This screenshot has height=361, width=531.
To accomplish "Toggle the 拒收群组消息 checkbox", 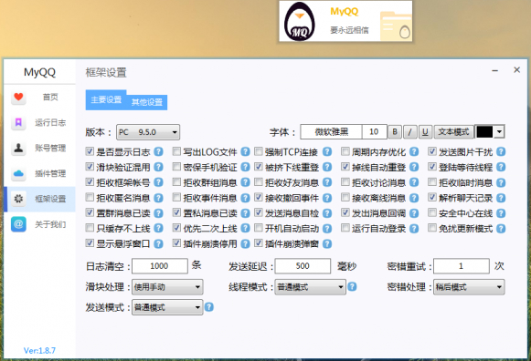I will click(x=176, y=182).
